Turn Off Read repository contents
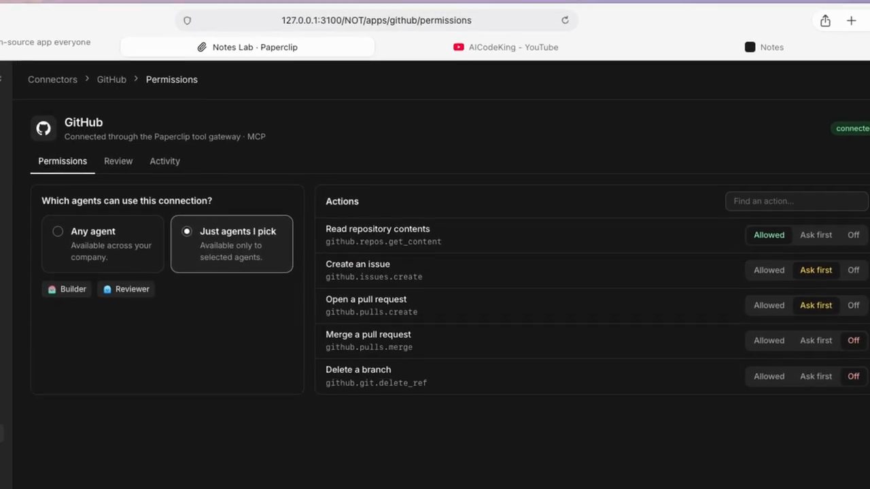Viewport: 870px width, 489px height. (853, 235)
